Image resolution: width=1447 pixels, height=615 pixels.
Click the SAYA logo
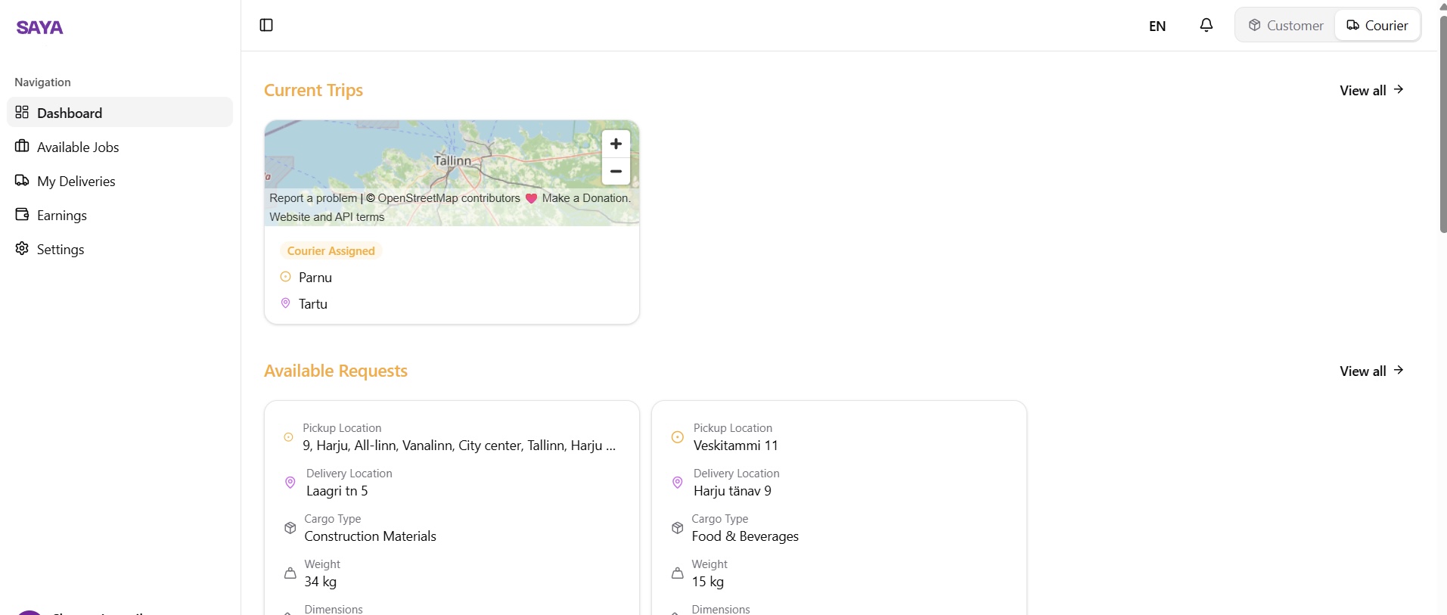tap(39, 27)
